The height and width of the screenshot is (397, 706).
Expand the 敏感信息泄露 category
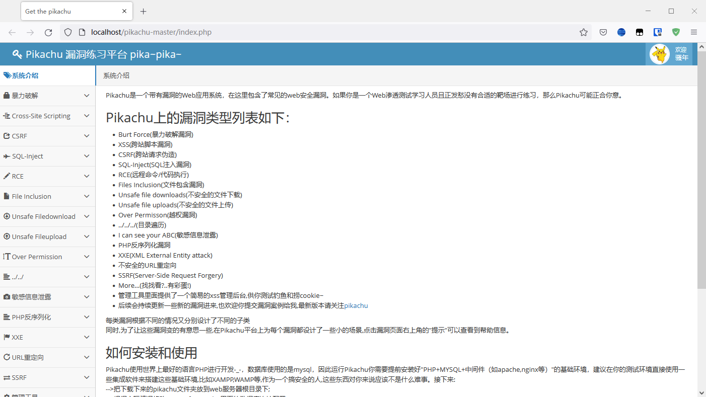pos(86,297)
